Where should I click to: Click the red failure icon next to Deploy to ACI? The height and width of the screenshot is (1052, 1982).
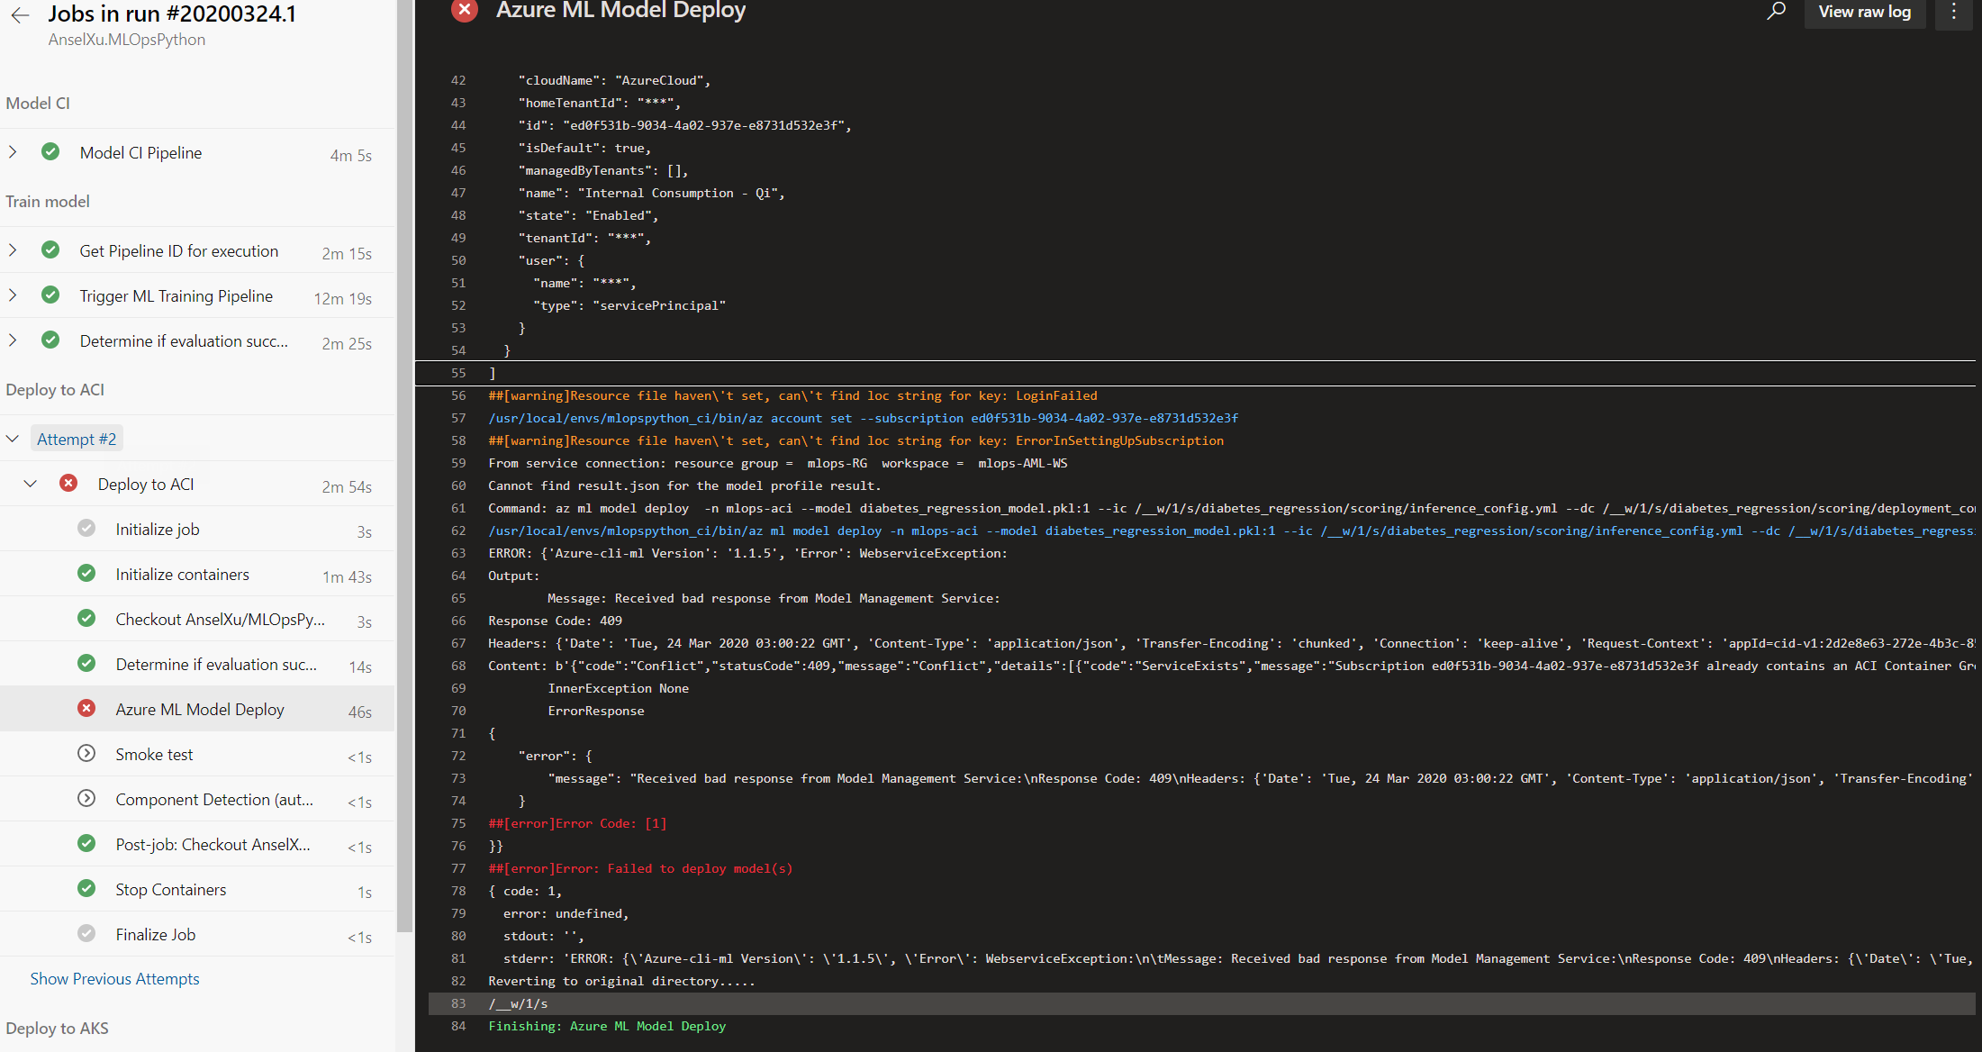click(x=68, y=483)
